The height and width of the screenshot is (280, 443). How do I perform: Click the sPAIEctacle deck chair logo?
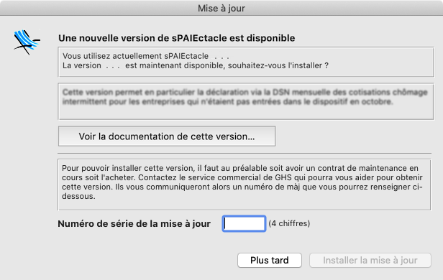point(27,42)
